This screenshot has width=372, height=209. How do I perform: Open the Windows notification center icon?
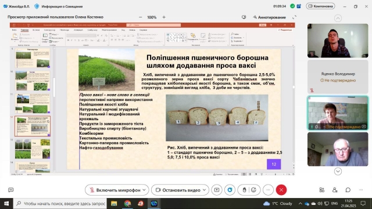point(363,203)
